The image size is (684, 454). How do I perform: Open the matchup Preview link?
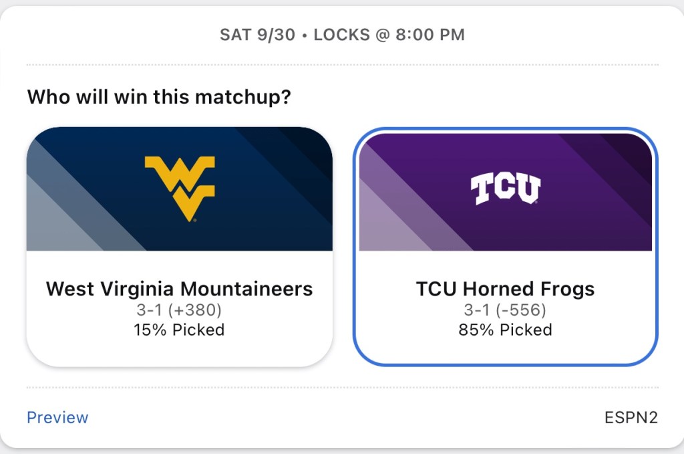(x=57, y=418)
